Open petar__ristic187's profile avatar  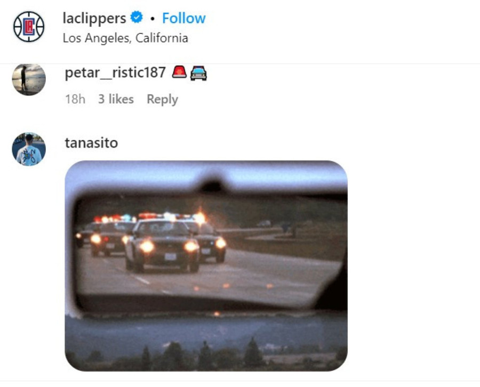point(29,79)
